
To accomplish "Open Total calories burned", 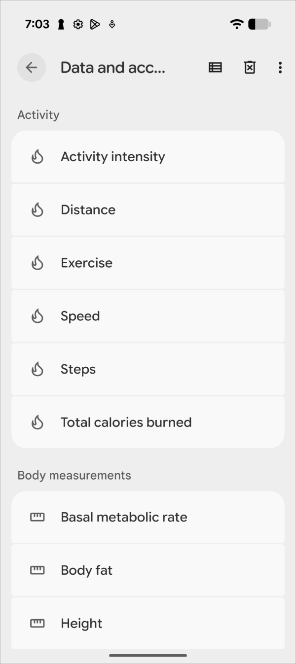I will pyautogui.click(x=148, y=422).
